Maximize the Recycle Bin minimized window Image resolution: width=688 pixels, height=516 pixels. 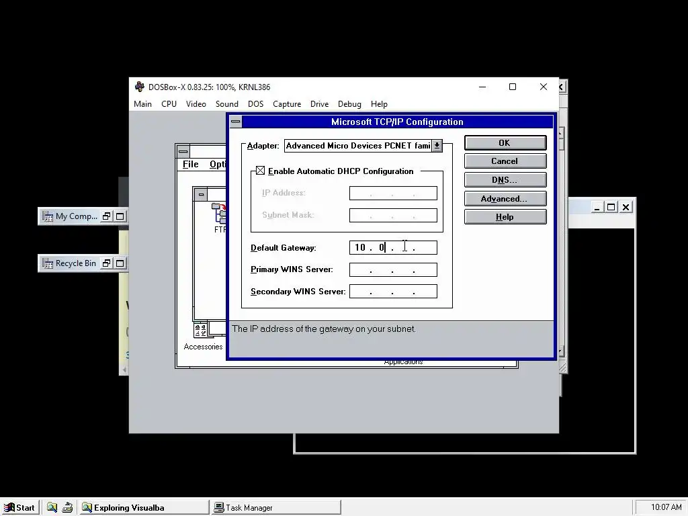pyautogui.click(x=120, y=263)
